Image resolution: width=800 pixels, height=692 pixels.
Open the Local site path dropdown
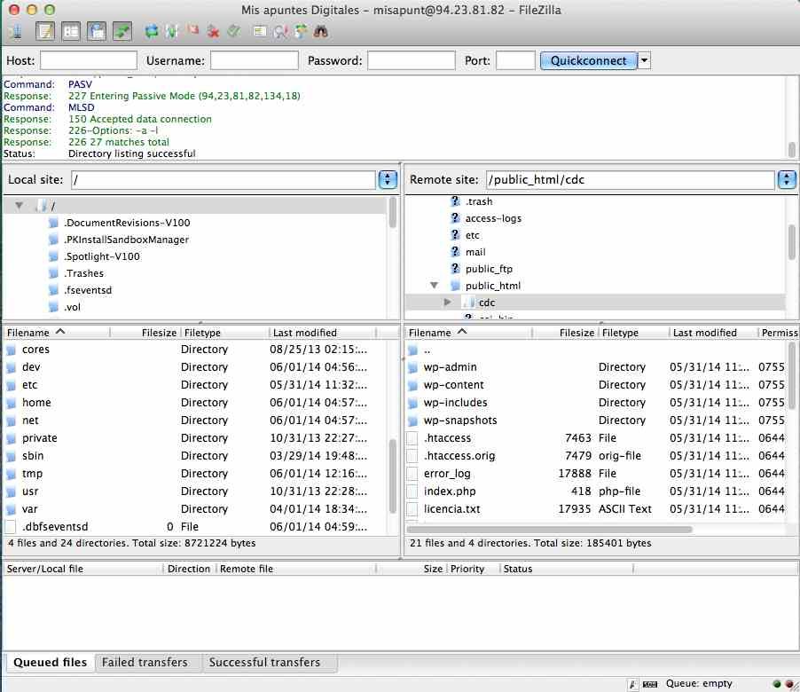point(388,179)
